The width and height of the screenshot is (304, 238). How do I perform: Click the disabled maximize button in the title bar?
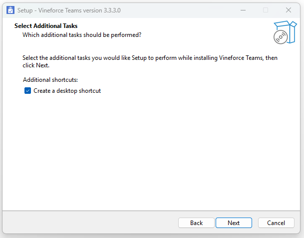point(266,10)
